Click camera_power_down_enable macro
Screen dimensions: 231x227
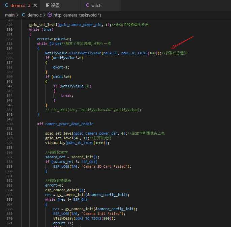coord(69,124)
